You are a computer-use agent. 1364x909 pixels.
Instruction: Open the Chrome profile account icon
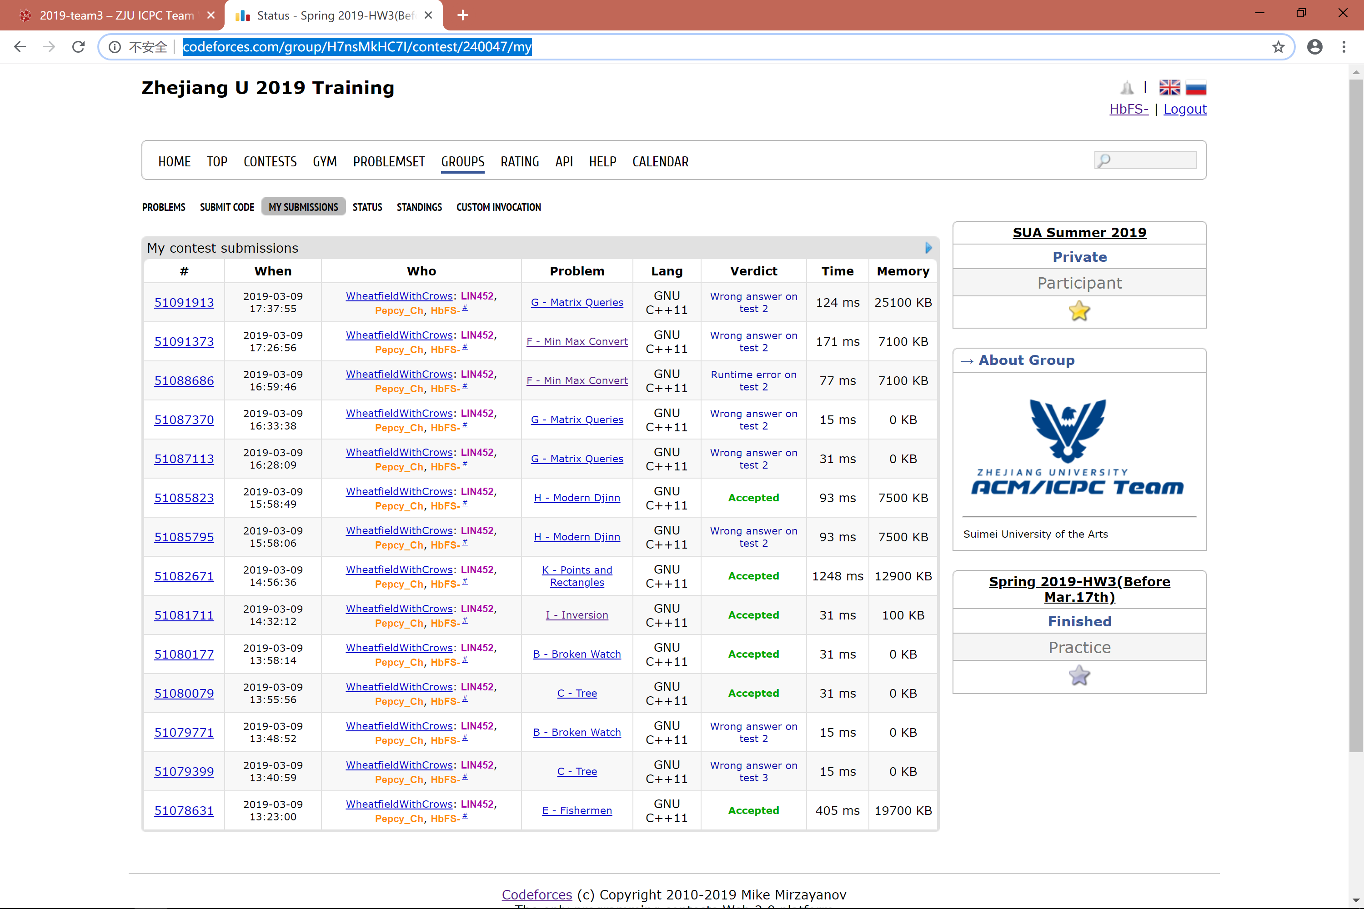(1315, 47)
